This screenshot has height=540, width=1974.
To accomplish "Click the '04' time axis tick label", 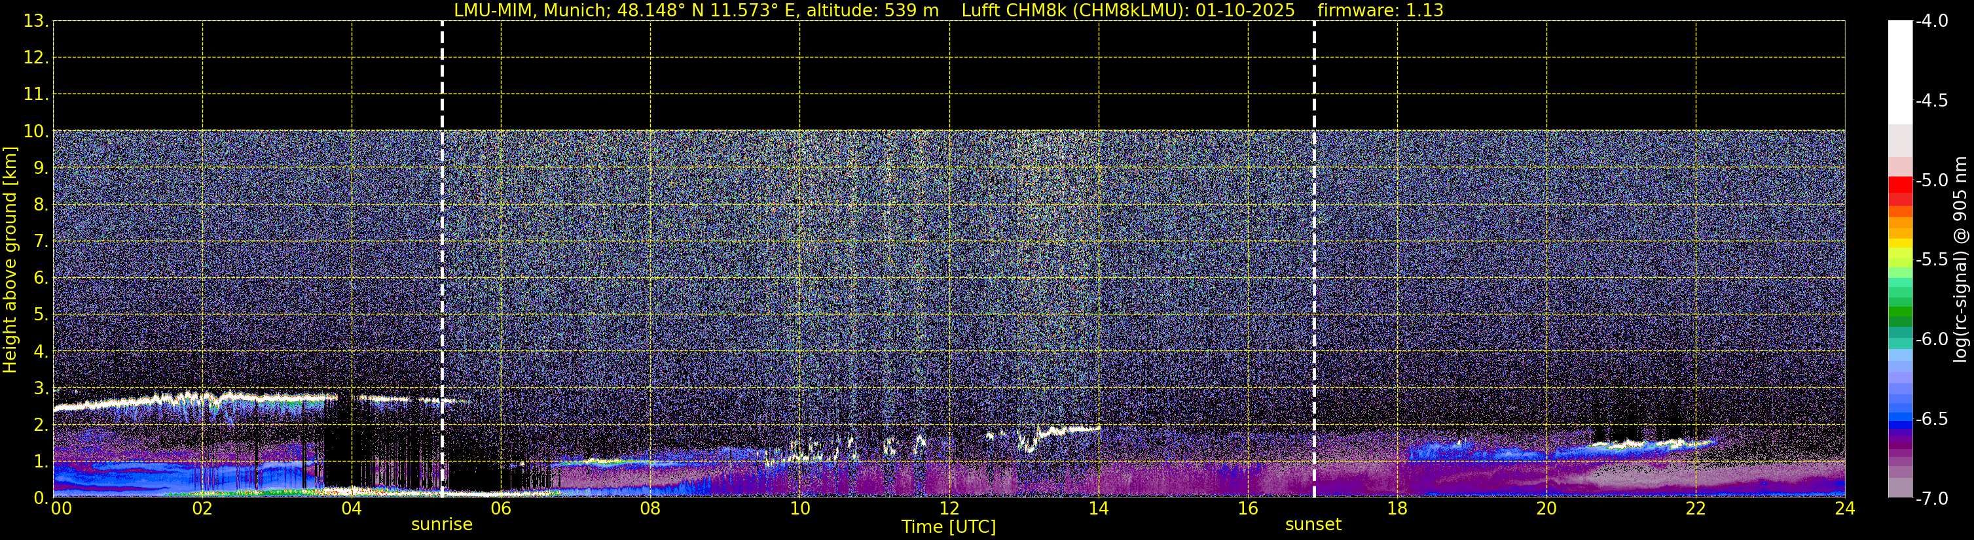I will click(352, 509).
